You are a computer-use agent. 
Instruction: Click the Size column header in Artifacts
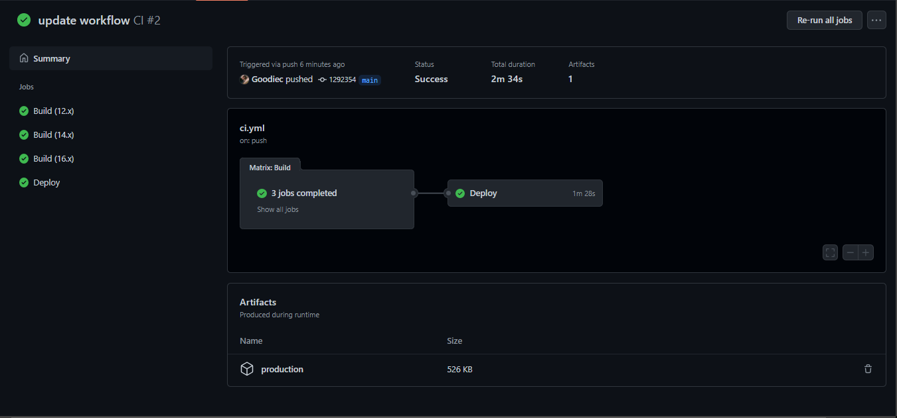[455, 340]
